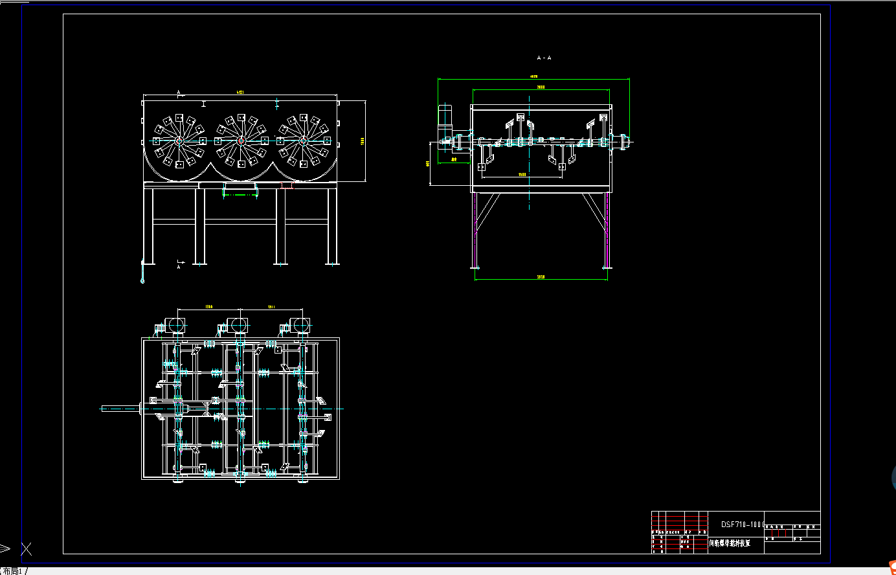The width and height of the screenshot is (896, 575).
Task: Select the red-lined revision table in title block
Action: [x=680, y=531]
